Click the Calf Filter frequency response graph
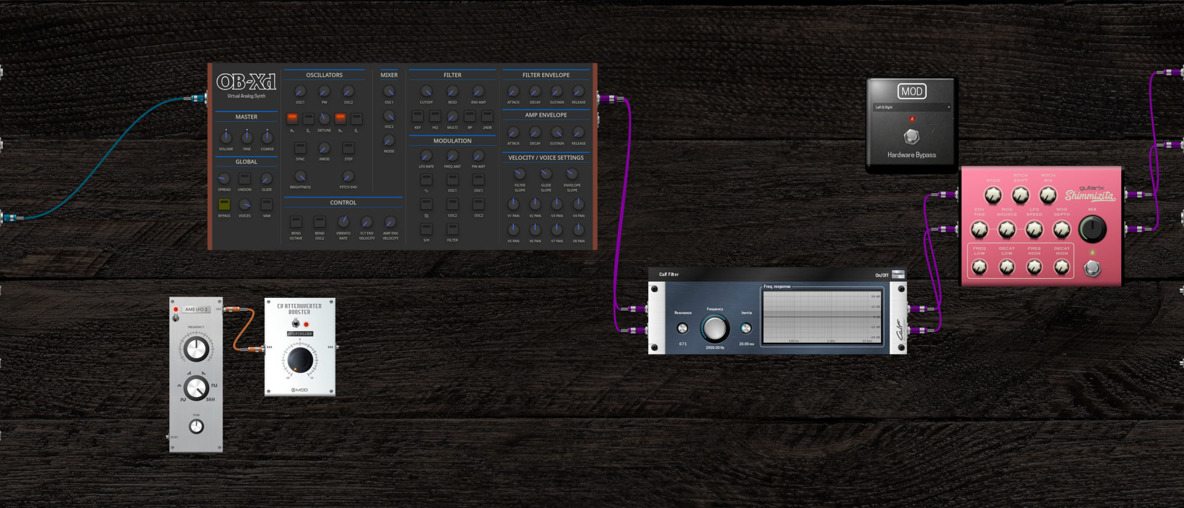The width and height of the screenshot is (1184, 508). 822,316
